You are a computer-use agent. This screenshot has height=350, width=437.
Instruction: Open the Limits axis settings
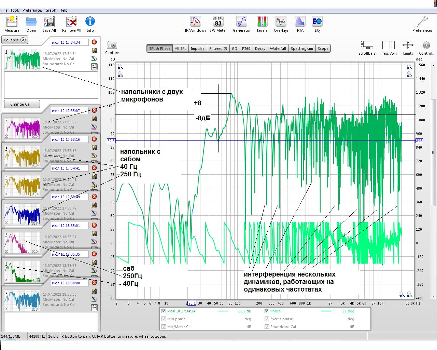(x=408, y=45)
